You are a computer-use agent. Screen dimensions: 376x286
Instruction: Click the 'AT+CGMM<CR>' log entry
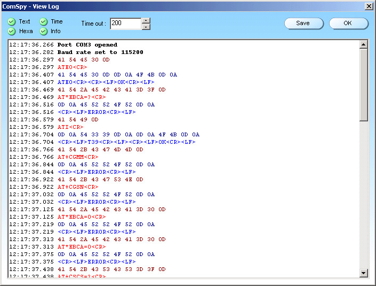(x=78, y=157)
